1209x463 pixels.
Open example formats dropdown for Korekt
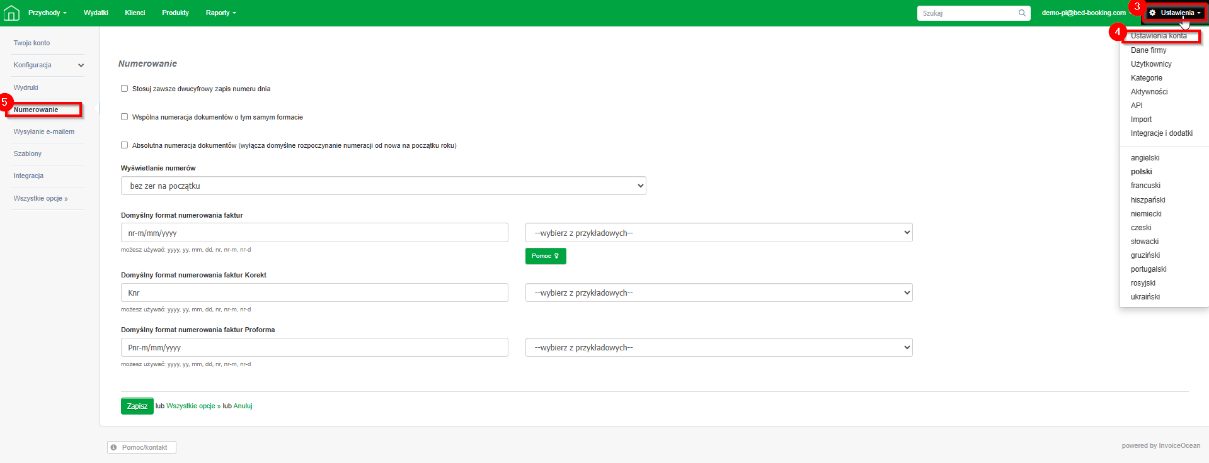[x=719, y=293]
